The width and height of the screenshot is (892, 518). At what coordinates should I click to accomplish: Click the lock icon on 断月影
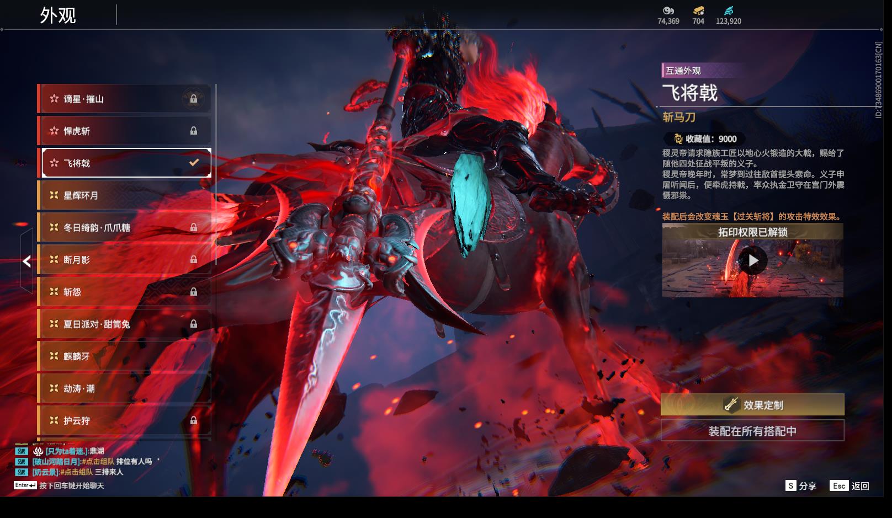coord(194,259)
